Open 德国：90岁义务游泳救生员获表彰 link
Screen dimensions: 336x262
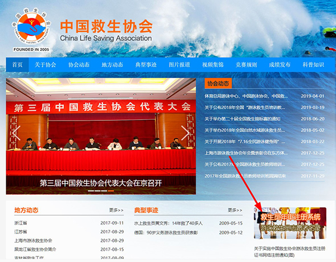(x=166, y=232)
